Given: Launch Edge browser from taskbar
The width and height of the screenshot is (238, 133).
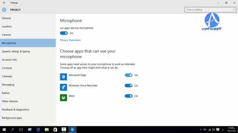Looking at the screenshot, I should coord(38,130).
